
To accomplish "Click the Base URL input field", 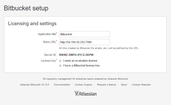I will 84,42.
